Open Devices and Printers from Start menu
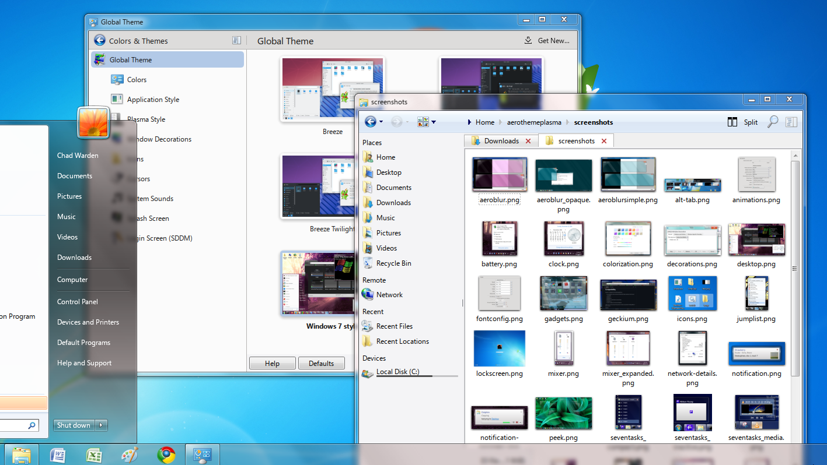This screenshot has height=465, width=827. [88, 322]
